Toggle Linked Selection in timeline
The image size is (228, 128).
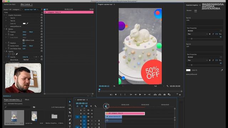click(86, 106)
